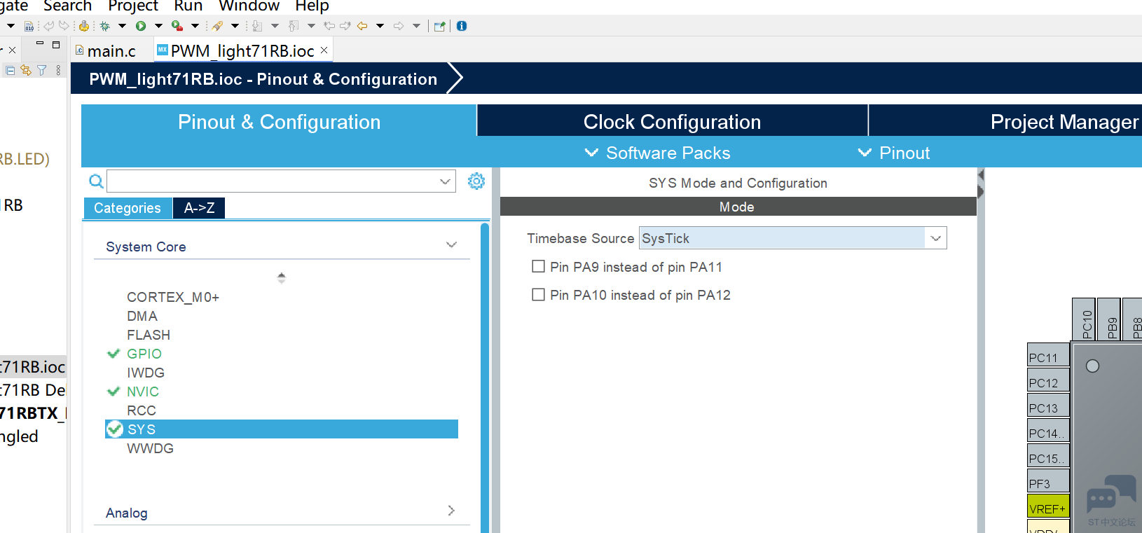1142x533 pixels.
Task: Switch to Clock Configuration tab
Action: [x=672, y=122]
